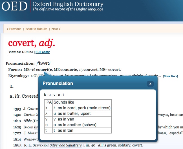Click Silverado Squatters title in 1883 quotation
183x149 pixels.
66,145
